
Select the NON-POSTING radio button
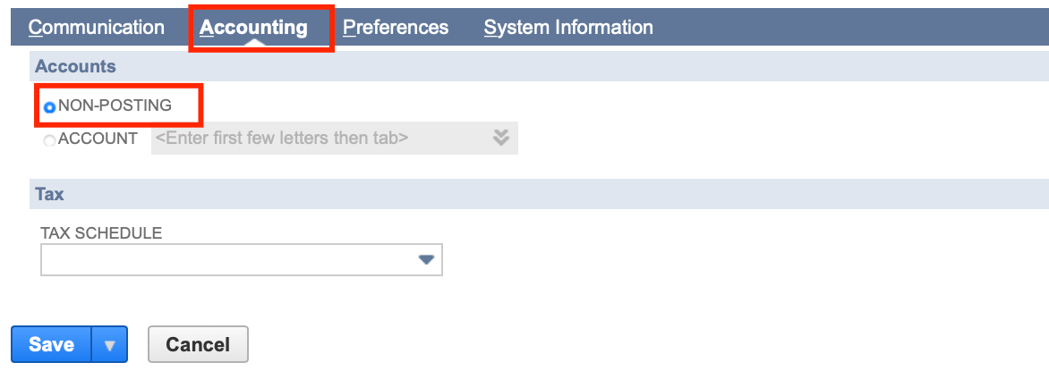pos(50,107)
